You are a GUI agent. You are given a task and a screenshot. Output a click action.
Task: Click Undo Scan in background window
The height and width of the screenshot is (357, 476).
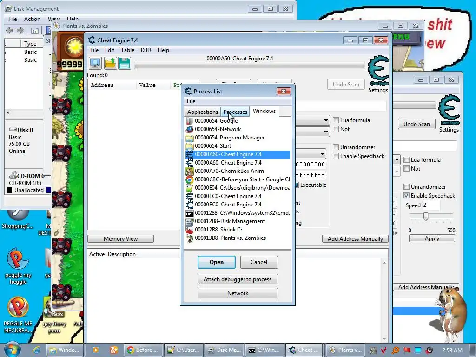416,124
